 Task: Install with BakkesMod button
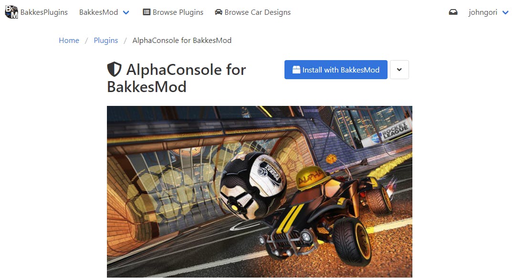[336, 70]
